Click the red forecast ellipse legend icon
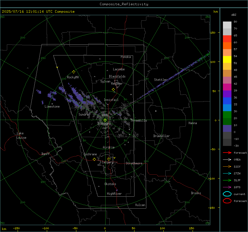The image size is (248, 232). pyautogui.click(x=227, y=201)
